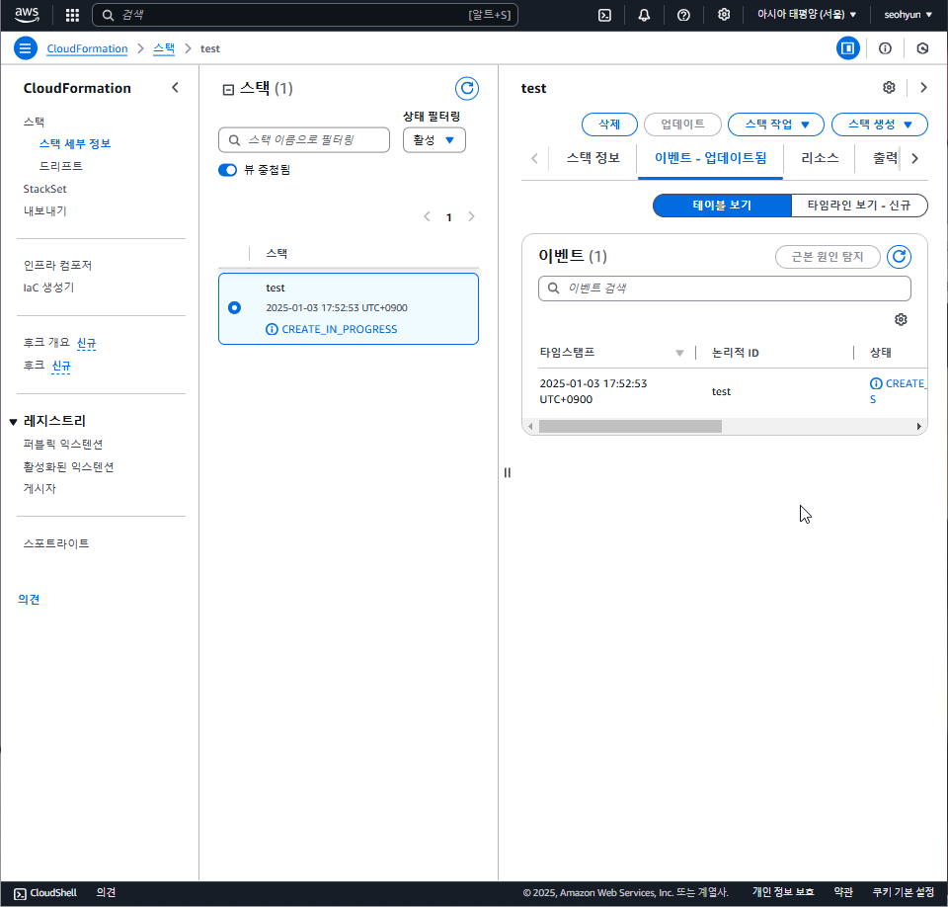Select the test stack radio button
Viewport: 948px width, 907px height.
(235, 308)
